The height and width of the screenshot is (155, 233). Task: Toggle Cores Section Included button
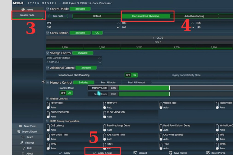(80, 33)
